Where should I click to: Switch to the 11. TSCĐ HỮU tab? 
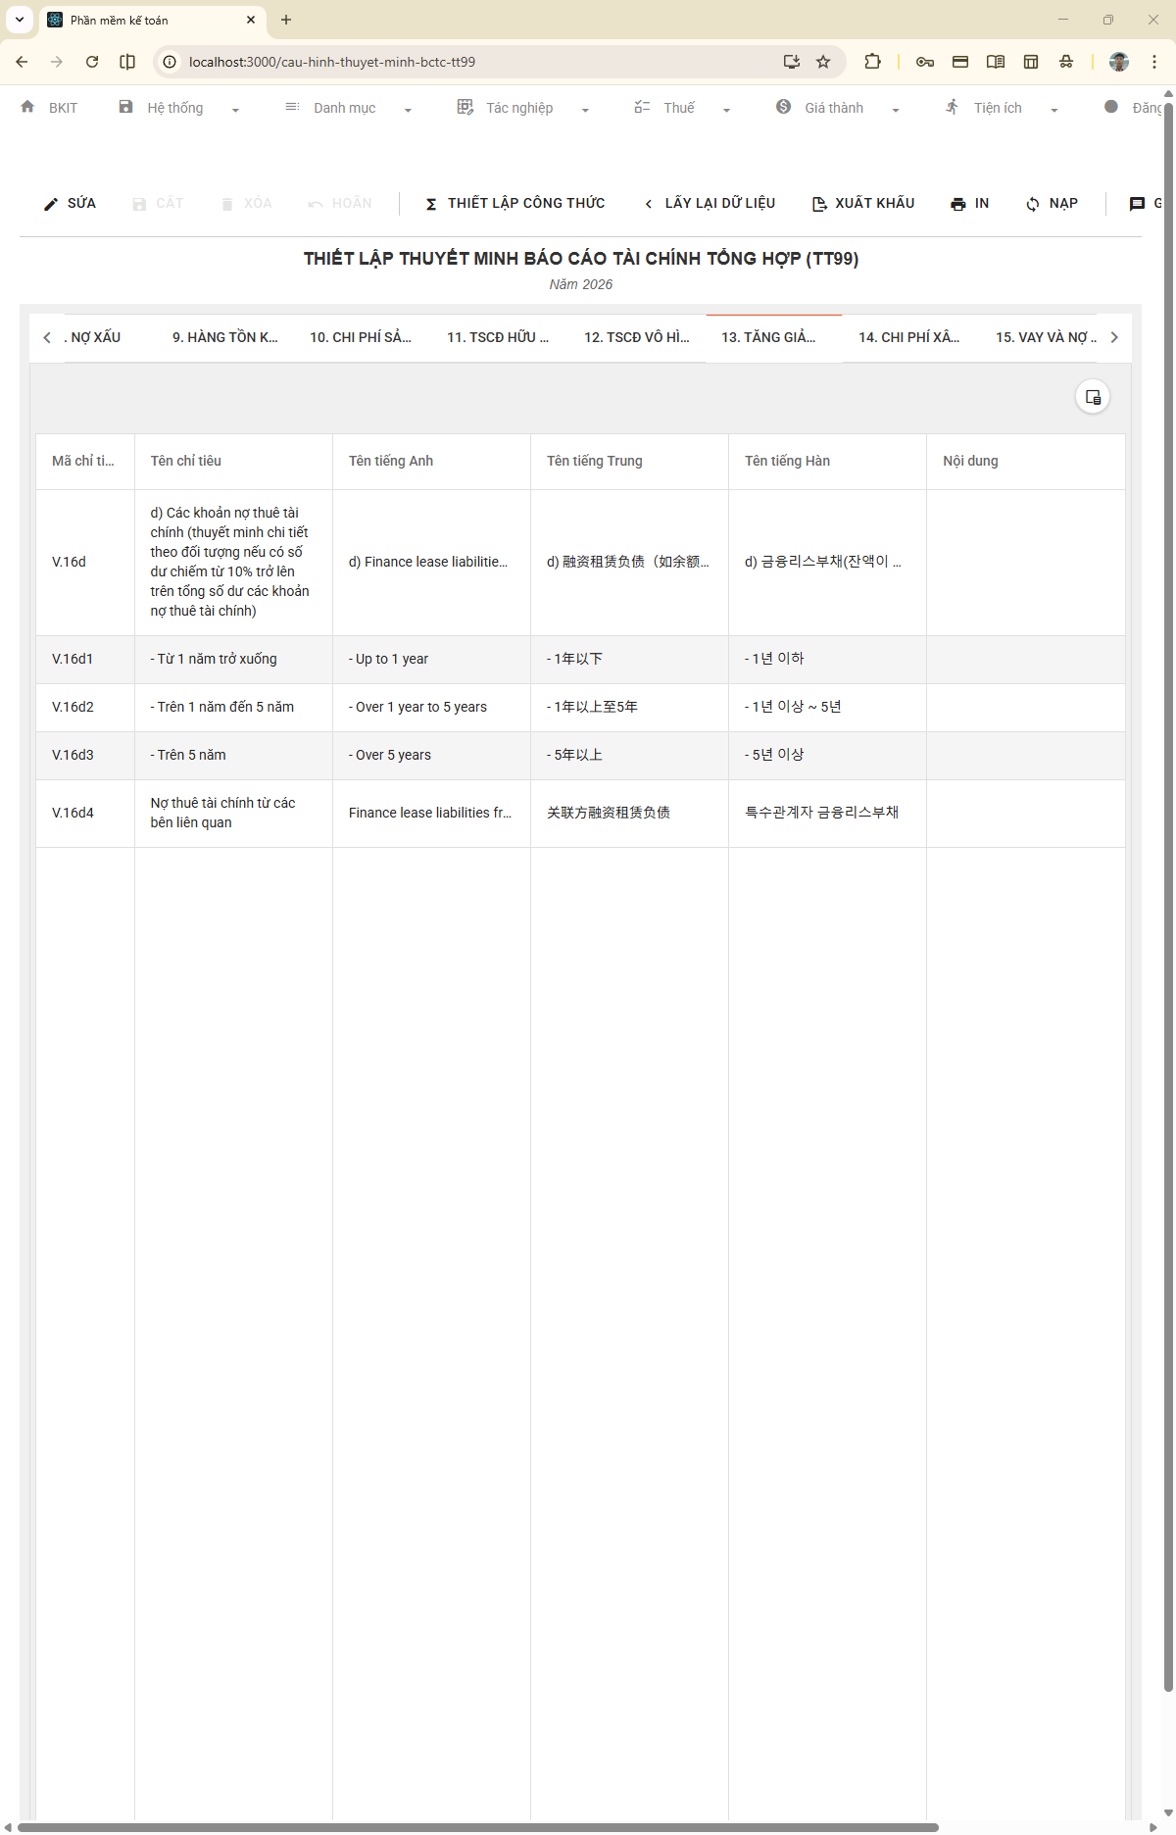click(x=498, y=337)
